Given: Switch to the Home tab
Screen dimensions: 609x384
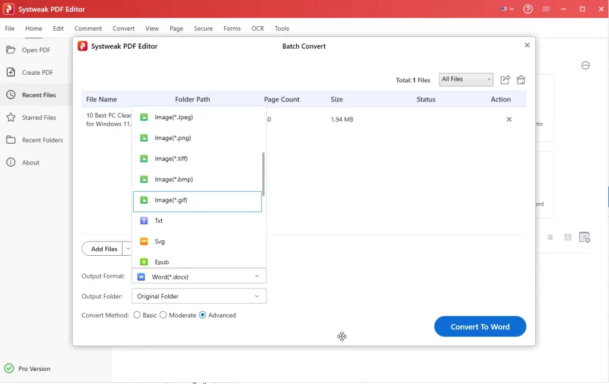Looking at the screenshot, I should [34, 28].
